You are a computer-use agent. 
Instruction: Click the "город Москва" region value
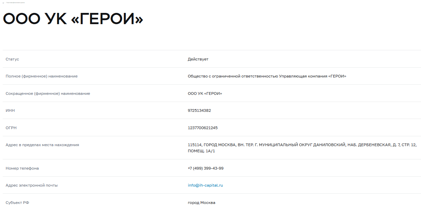tap(201, 203)
